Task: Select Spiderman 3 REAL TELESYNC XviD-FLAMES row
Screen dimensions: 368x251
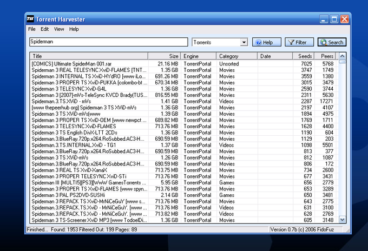Action: pos(185,70)
